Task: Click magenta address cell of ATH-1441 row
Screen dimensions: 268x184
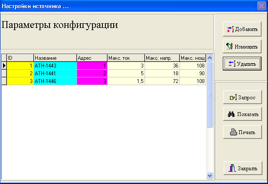Action: click(92, 73)
